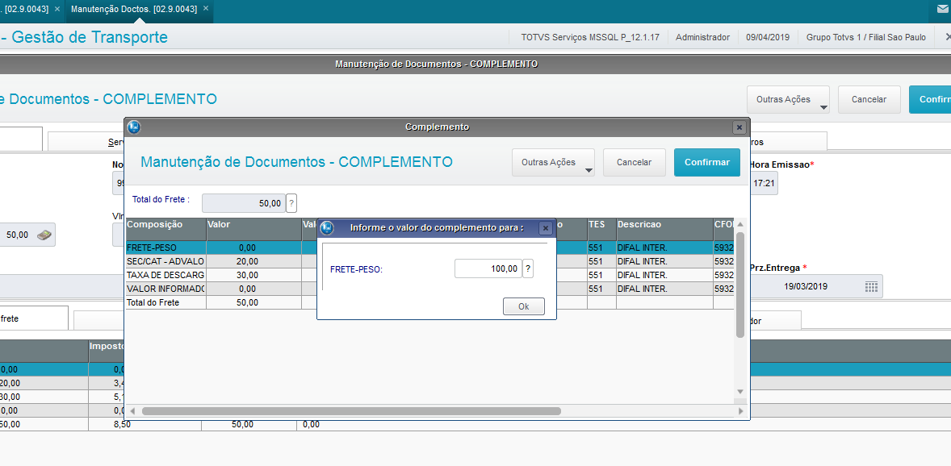Select the SEC/CAT - ADVALO row
951x466 pixels.
pos(429,261)
